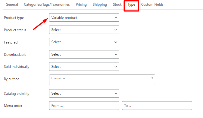The height and width of the screenshot is (118, 203).
Task: Click the By author Username field
Action: pyautogui.click(x=102, y=80)
